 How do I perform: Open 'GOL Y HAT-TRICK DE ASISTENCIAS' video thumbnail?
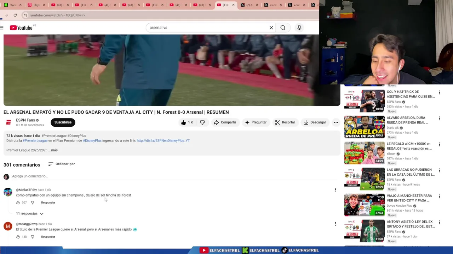[x=365, y=101]
